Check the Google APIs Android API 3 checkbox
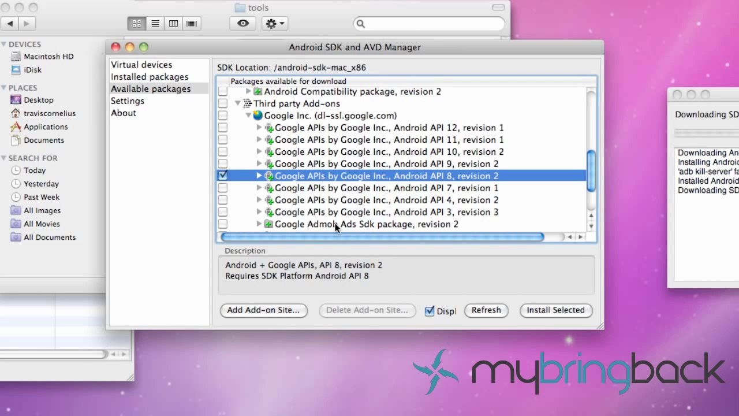 [223, 212]
